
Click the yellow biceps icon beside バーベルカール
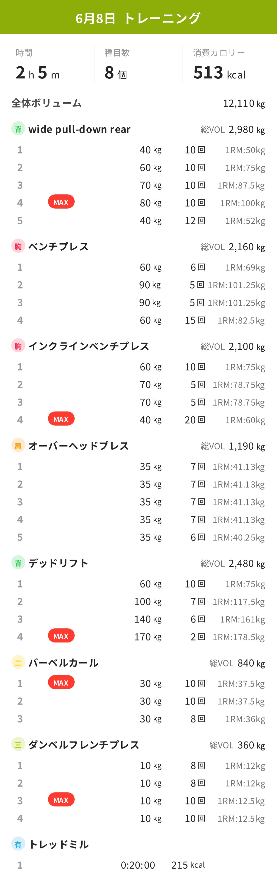tap(18, 662)
